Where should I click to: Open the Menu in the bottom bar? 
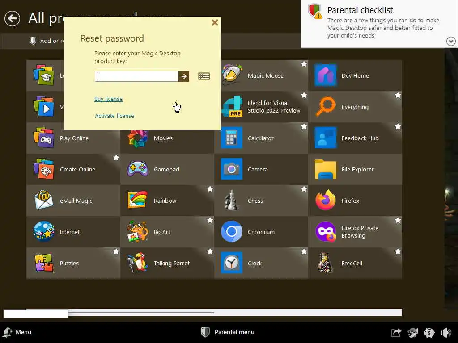click(17, 332)
